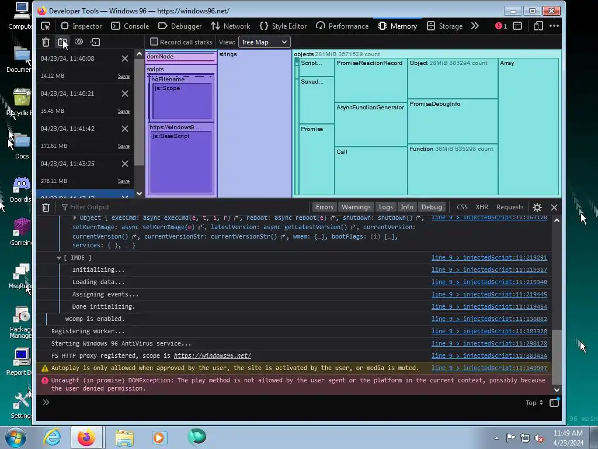
Task: Open the Style Editor tab
Action: click(x=283, y=26)
